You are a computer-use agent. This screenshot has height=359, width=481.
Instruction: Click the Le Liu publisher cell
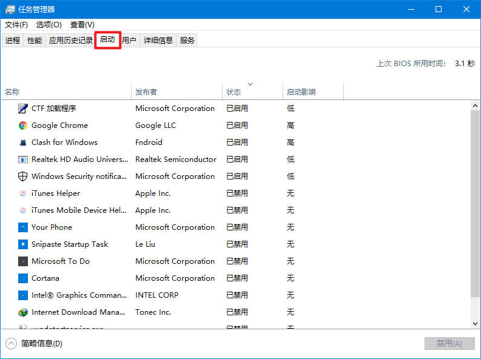click(x=146, y=244)
